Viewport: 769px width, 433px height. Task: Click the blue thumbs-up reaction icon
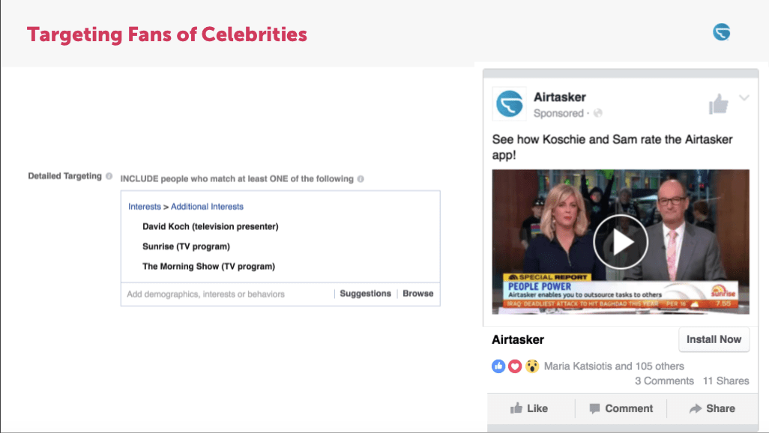pyautogui.click(x=498, y=366)
